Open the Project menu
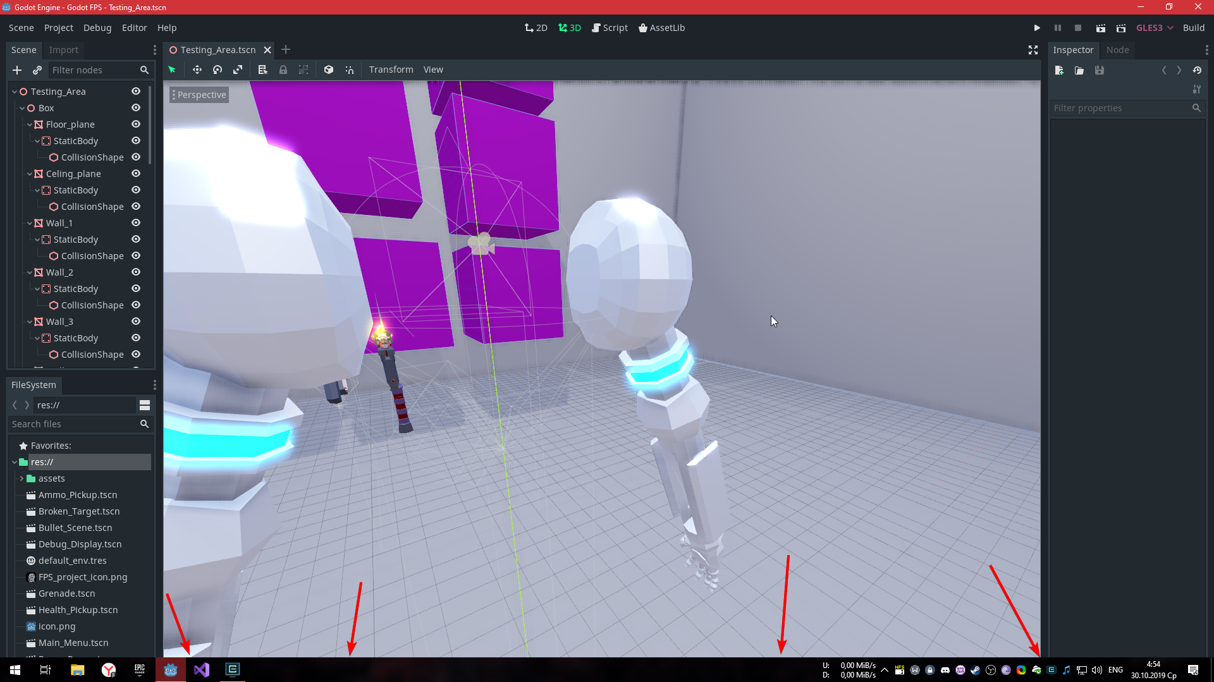Screen dimensions: 1214x682 (x=58, y=27)
